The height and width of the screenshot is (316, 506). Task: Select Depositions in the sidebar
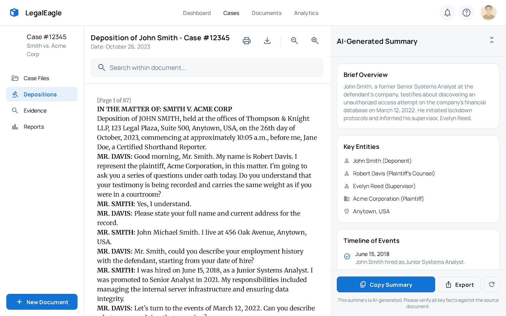pyautogui.click(x=40, y=94)
